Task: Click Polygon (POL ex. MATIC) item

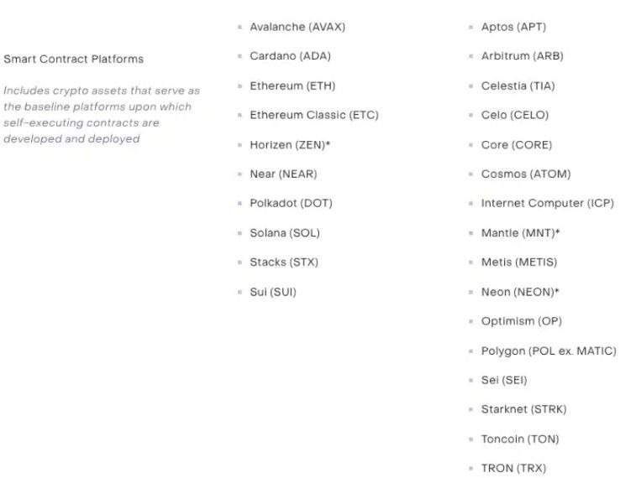Action: pyautogui.click(x=549, y=351)
